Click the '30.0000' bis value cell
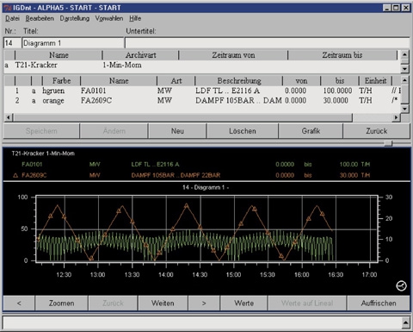 click(336, 101)
